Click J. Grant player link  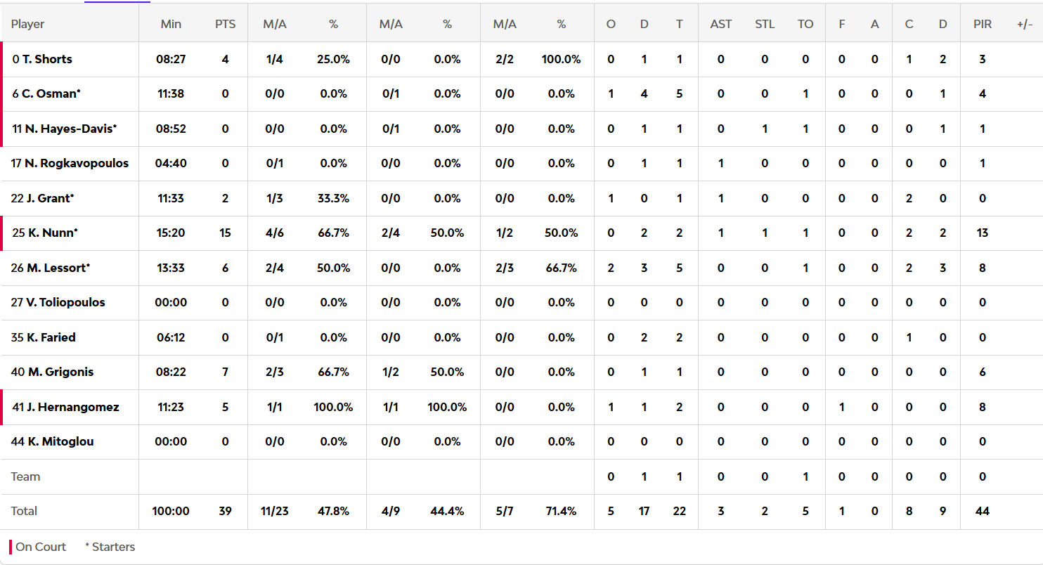coord(50,198)
